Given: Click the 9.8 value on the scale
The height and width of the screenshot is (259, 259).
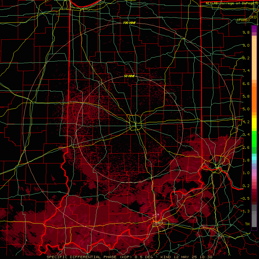Looking at the screenshot, I should [246, 32].
